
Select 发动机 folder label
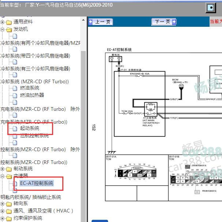[21, 29]
